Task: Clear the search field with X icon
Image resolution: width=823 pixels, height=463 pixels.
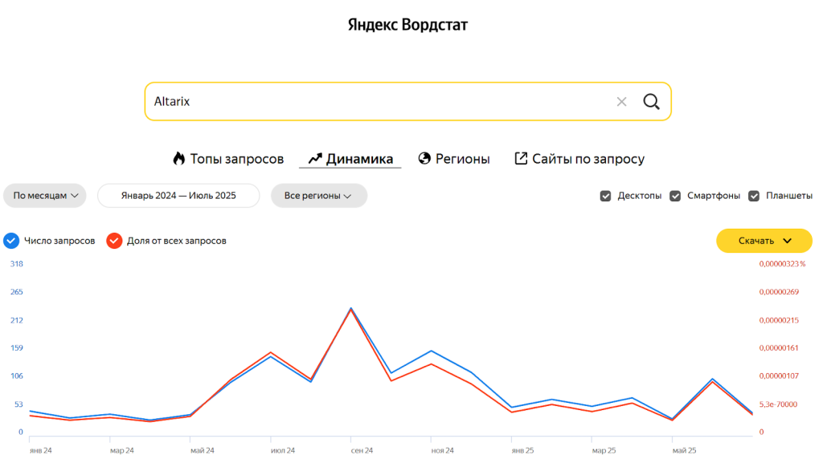Action: pyautogui.click(x=621, y=102)
